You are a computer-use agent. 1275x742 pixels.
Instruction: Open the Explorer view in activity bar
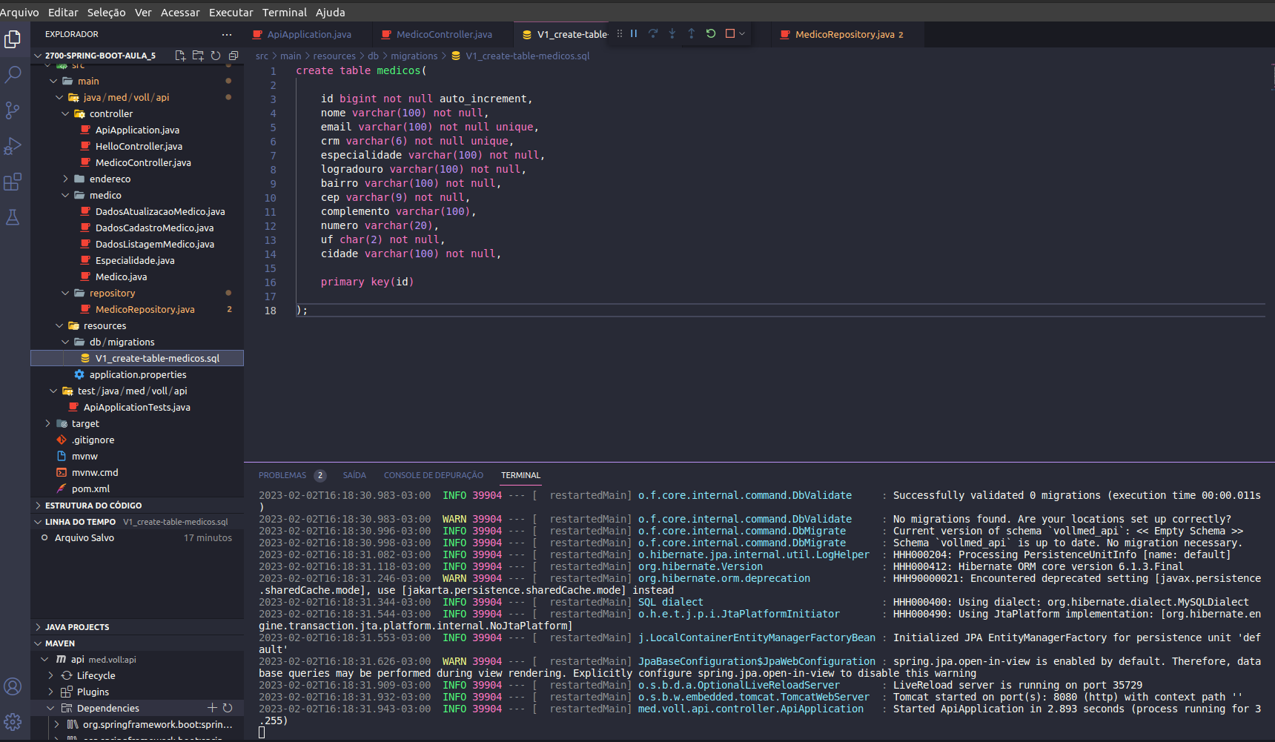tap(13, 39)
